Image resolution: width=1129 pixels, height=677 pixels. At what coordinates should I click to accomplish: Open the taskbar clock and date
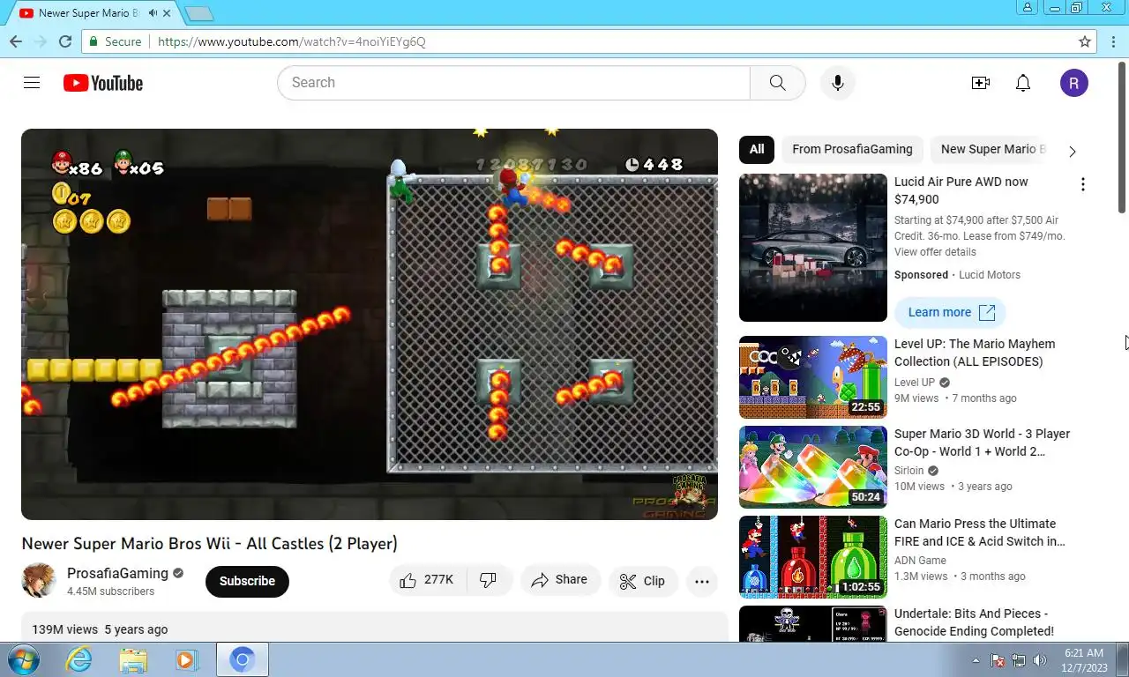click(x=1084, y=660)
